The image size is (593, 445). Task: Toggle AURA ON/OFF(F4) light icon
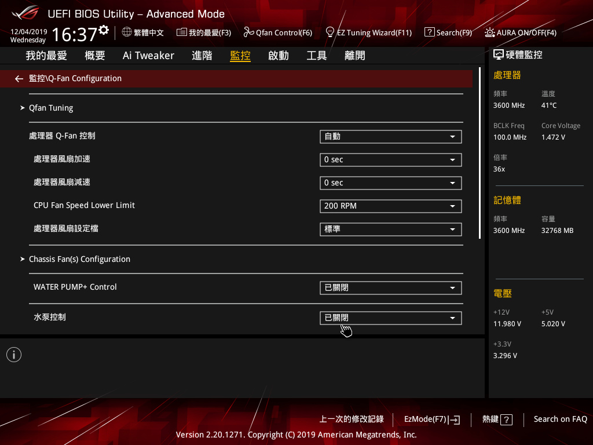click(490, 32)
